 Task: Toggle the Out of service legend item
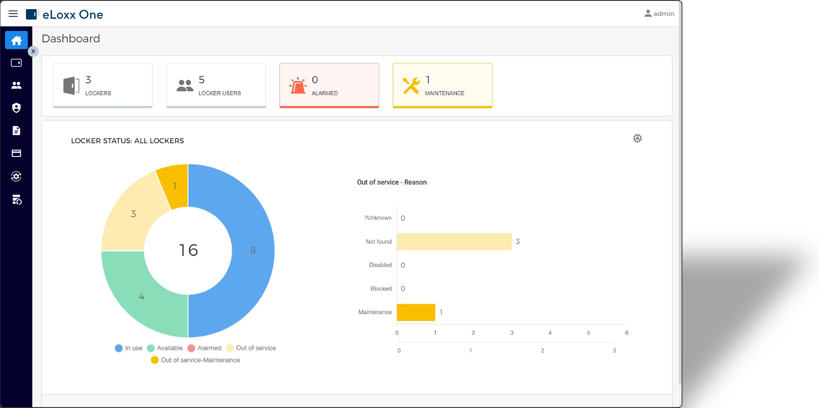(251, 348)
